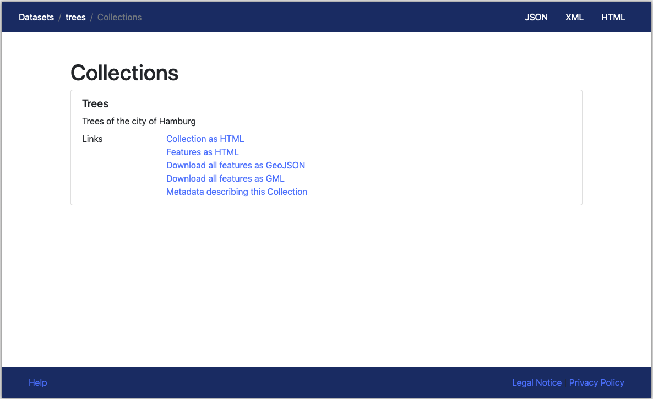Open the Metadata describing this Collection
This screenshot has width=653, height=399.
(x=237, y=192)
